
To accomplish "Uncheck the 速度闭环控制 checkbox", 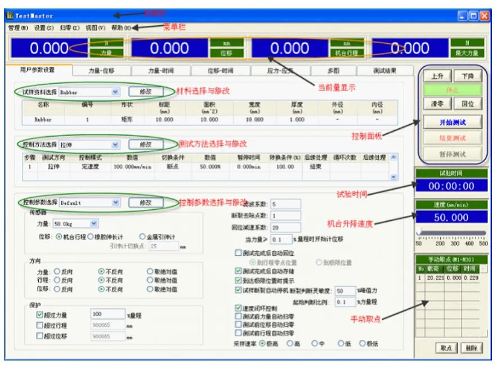I will (x=238, y=308).
